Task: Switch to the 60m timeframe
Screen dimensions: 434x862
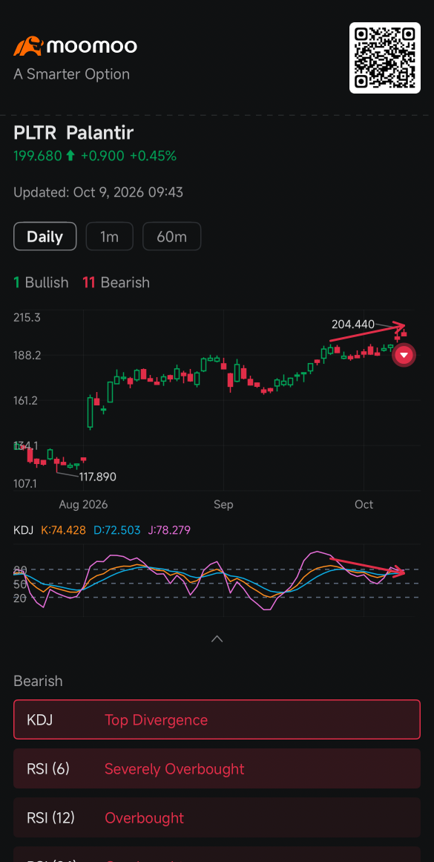Action: tap(172, 236)
